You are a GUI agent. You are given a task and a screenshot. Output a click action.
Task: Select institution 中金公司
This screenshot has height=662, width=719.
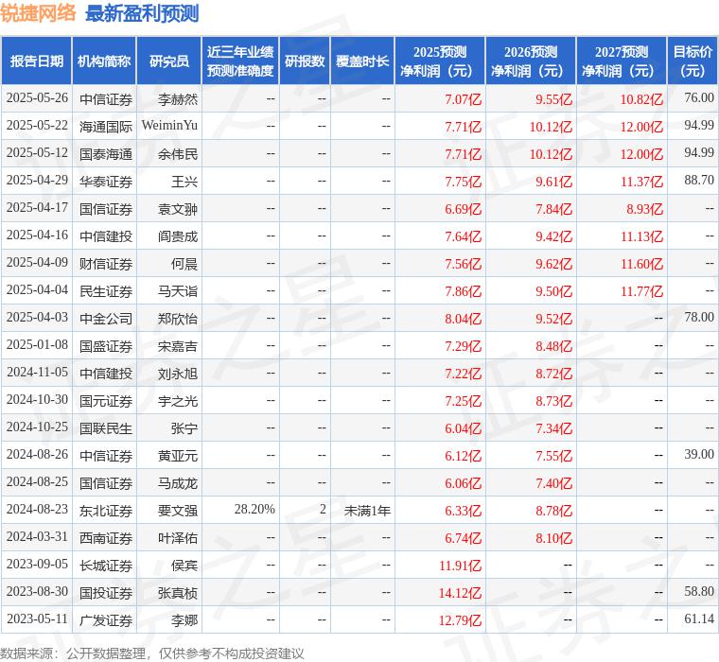[106, 319]
